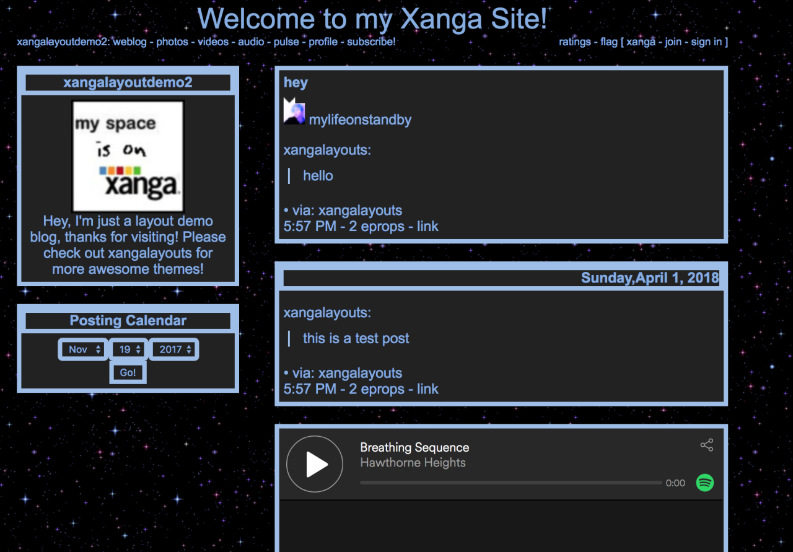The width and height of the screenshot is (793, 552).
Task: Expand the year dropdown showing 2017
Action: 175,349
